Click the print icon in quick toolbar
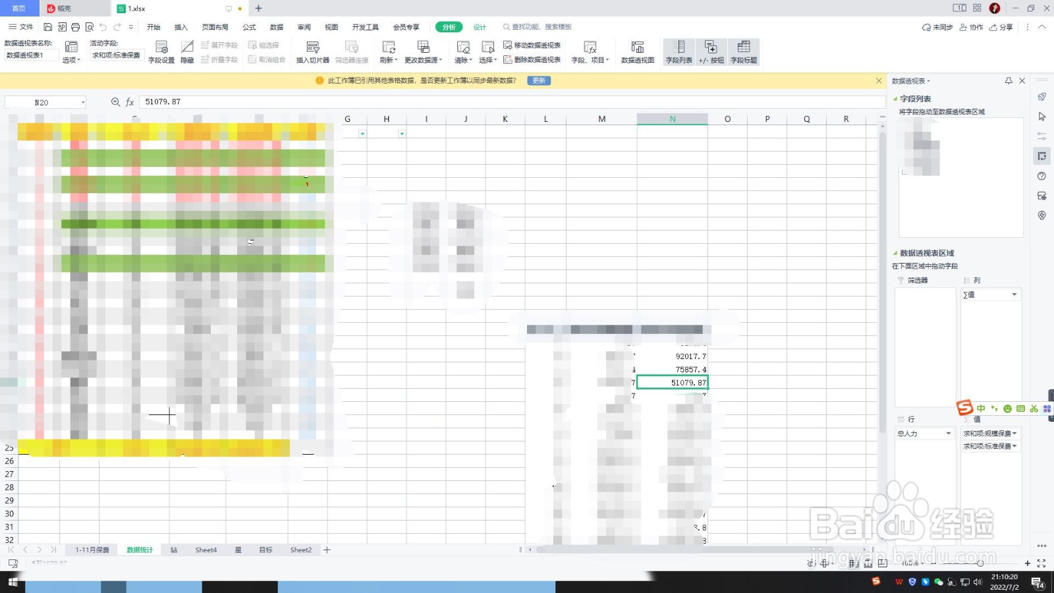Screen dimensions: 1054x593 click(75, 27)
